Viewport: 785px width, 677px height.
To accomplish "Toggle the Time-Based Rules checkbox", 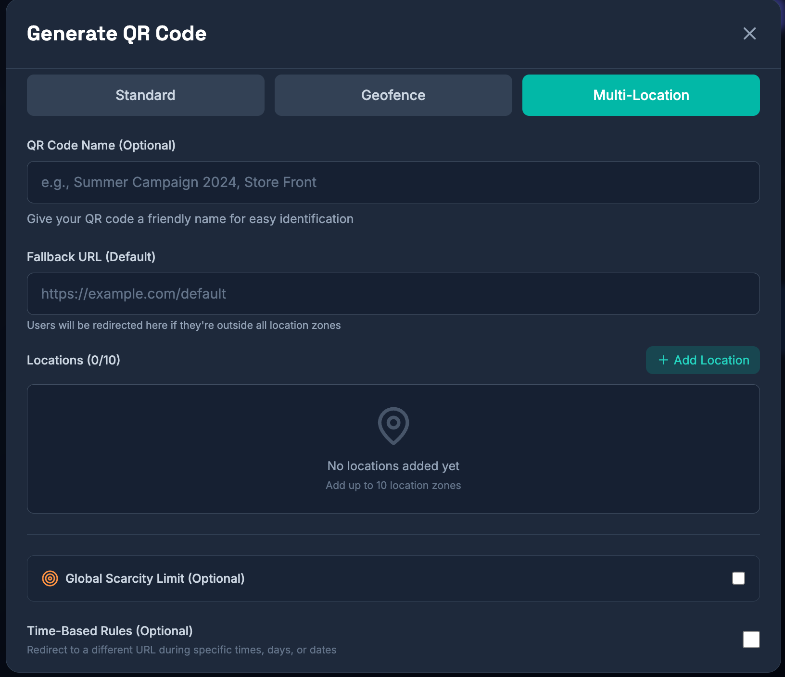I will [751, 639].
